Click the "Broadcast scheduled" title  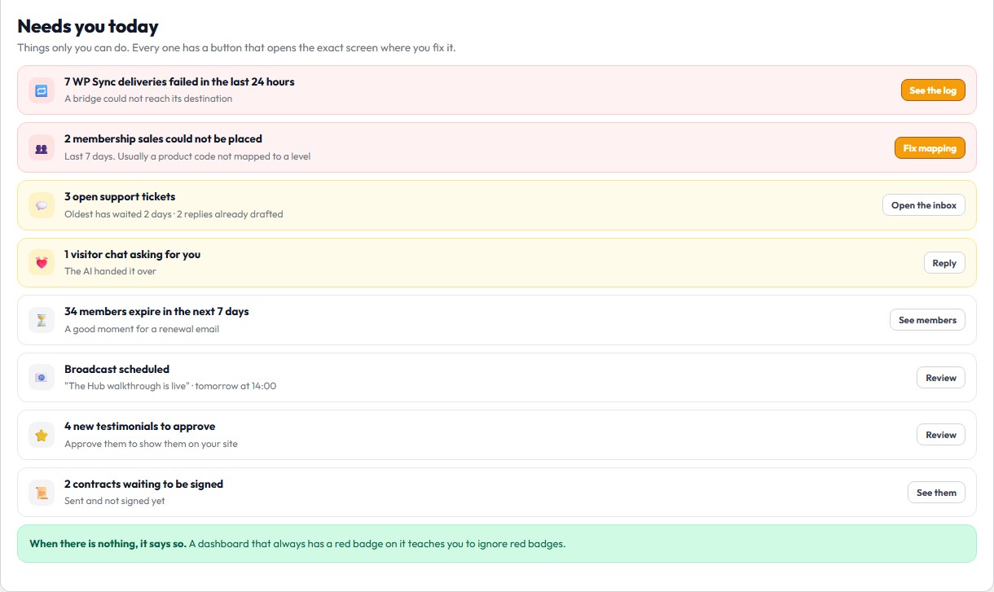point(117,369)
